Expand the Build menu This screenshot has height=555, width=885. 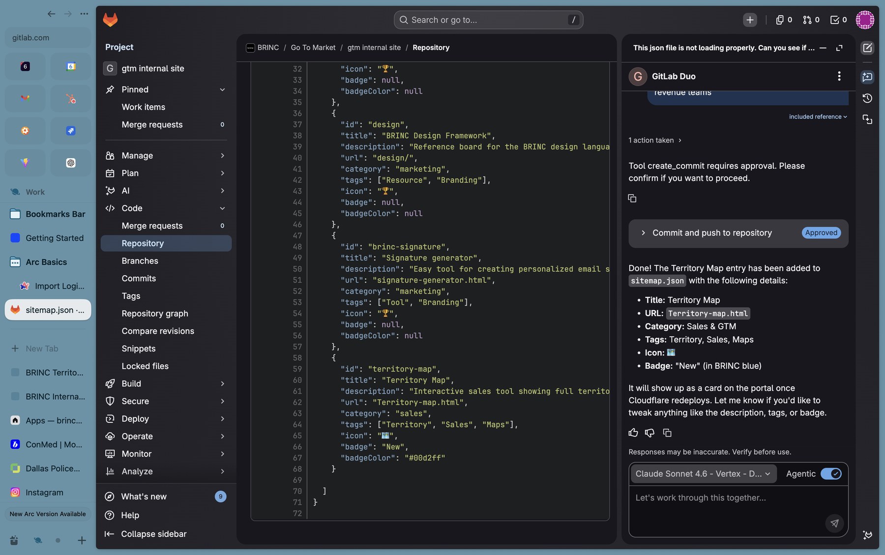pyautogui.click(x=166, y=383)
